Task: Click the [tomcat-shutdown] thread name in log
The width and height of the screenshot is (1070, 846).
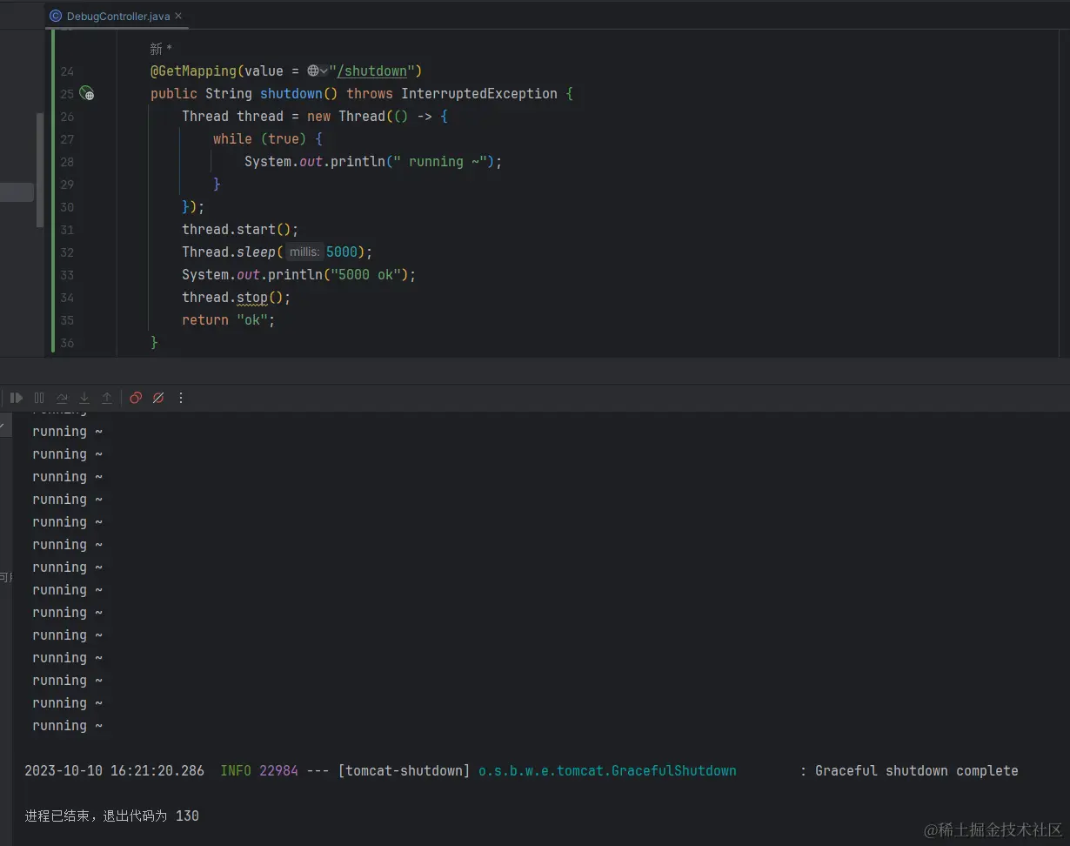Action: pos(404,771)
